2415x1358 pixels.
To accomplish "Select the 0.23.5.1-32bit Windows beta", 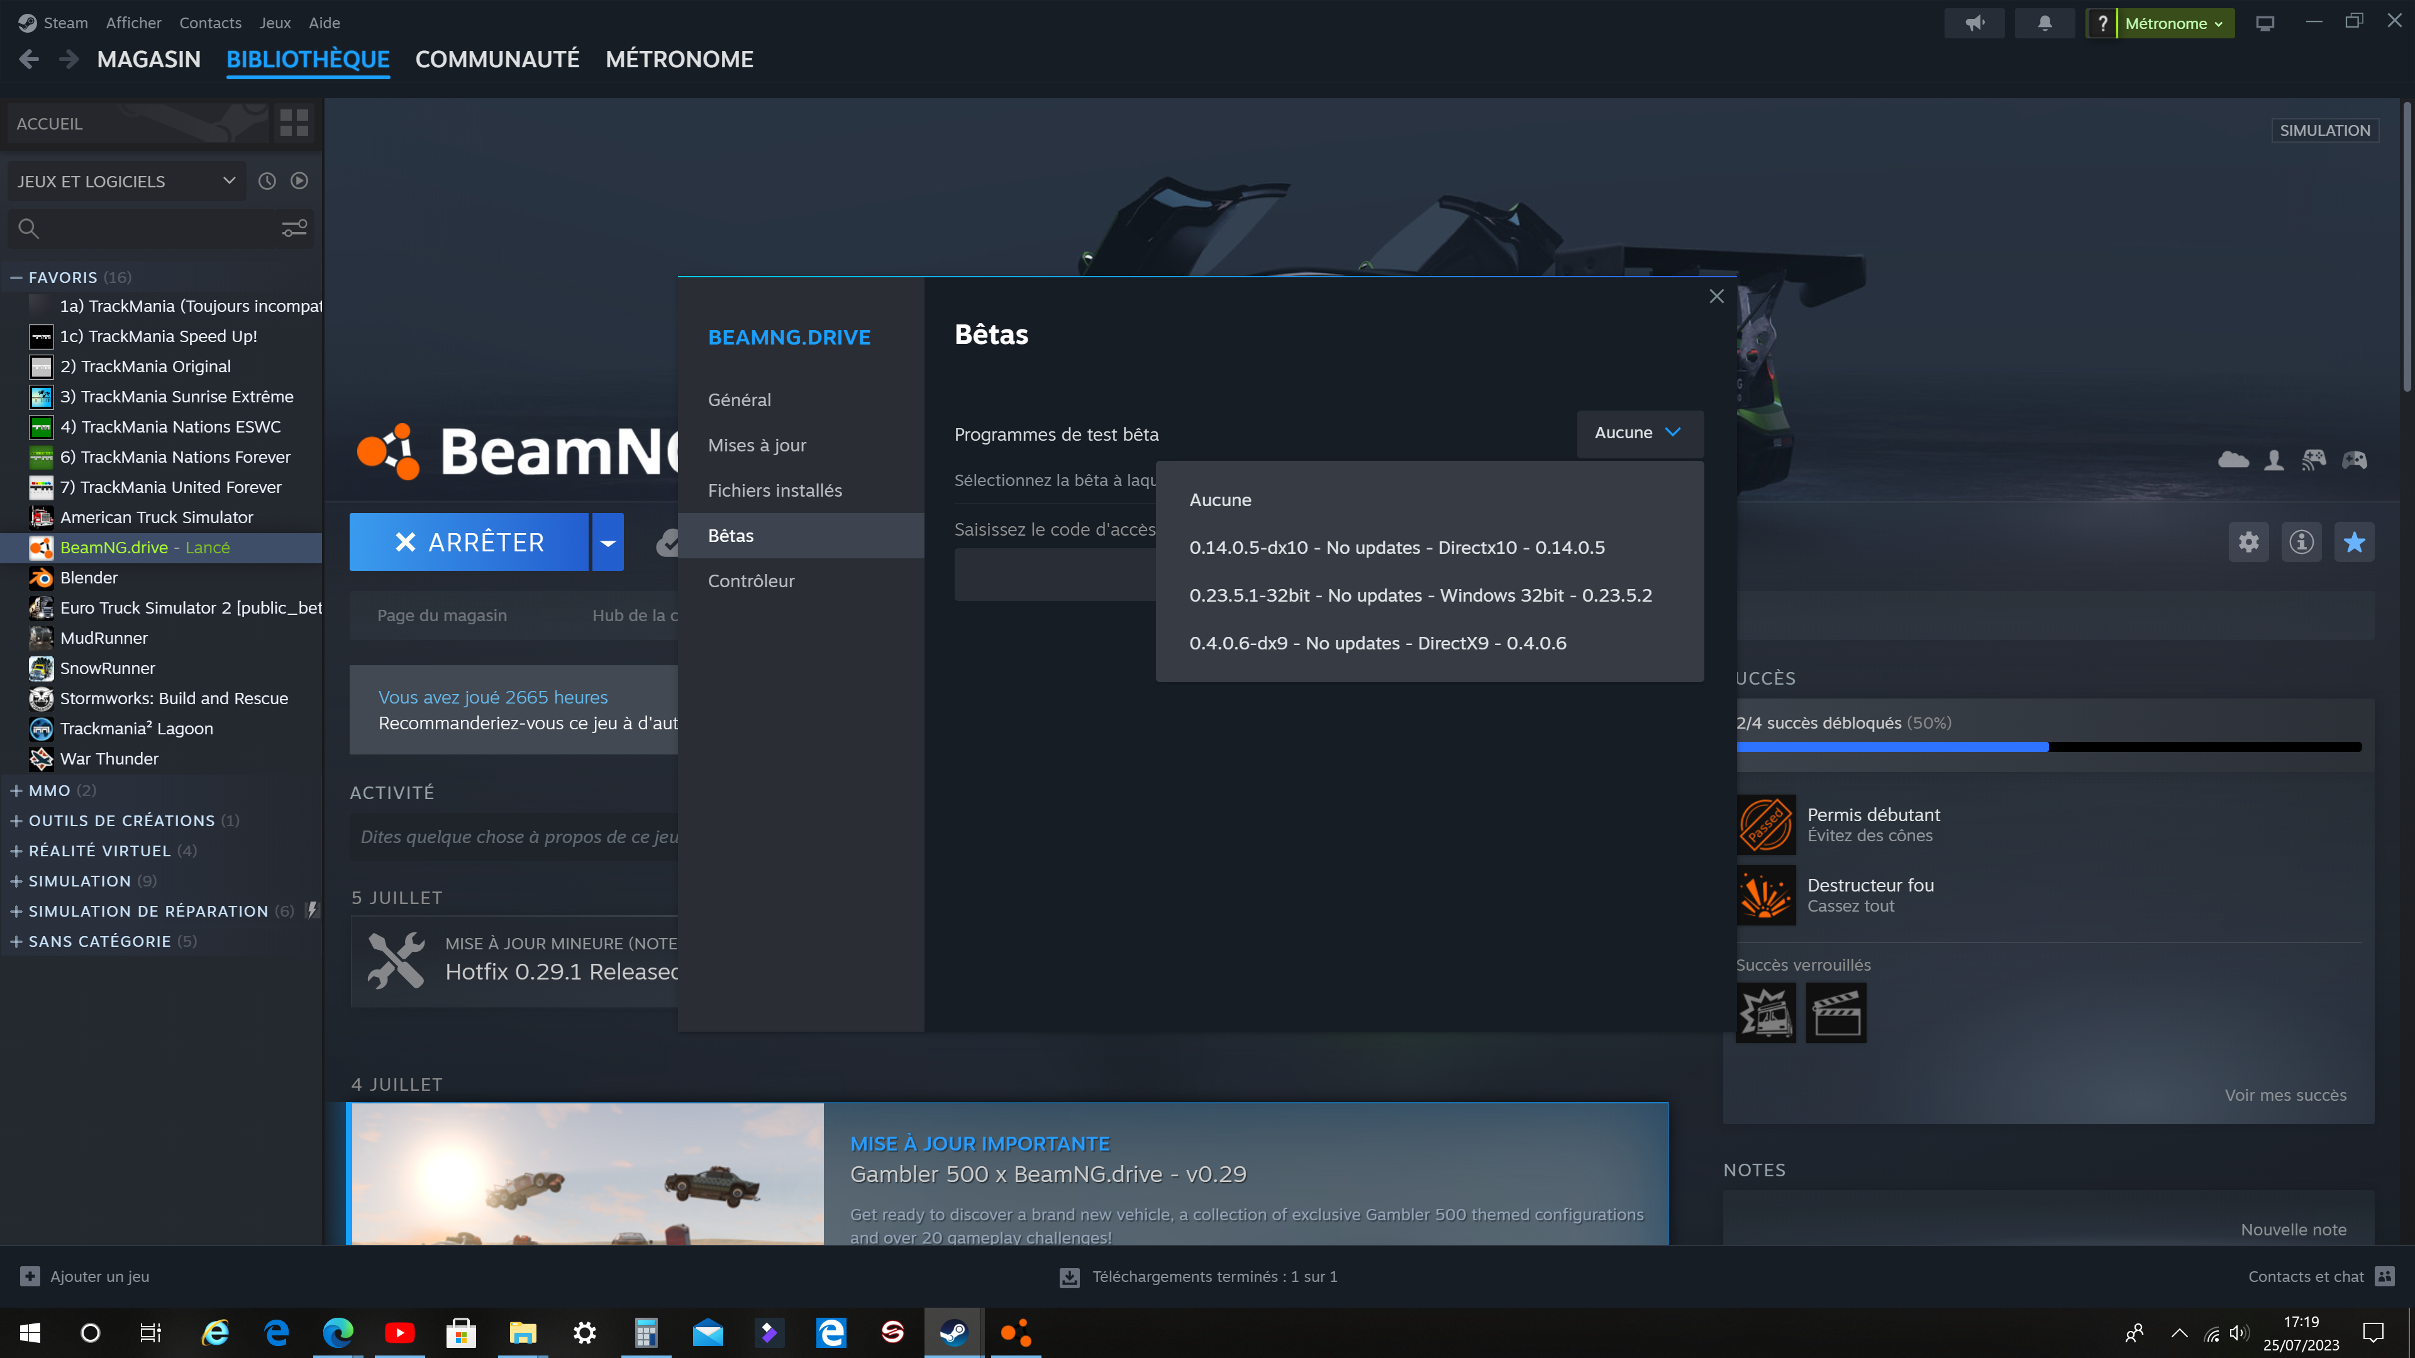I will [x=1429, y=595].
